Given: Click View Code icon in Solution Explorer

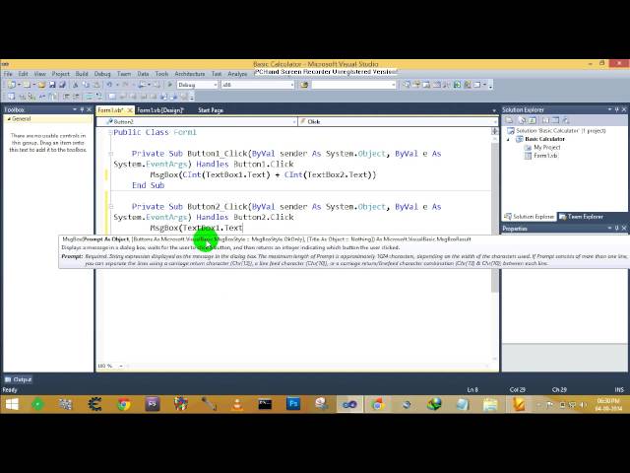Looking at the screenshot, I should [x=545, y=120].
